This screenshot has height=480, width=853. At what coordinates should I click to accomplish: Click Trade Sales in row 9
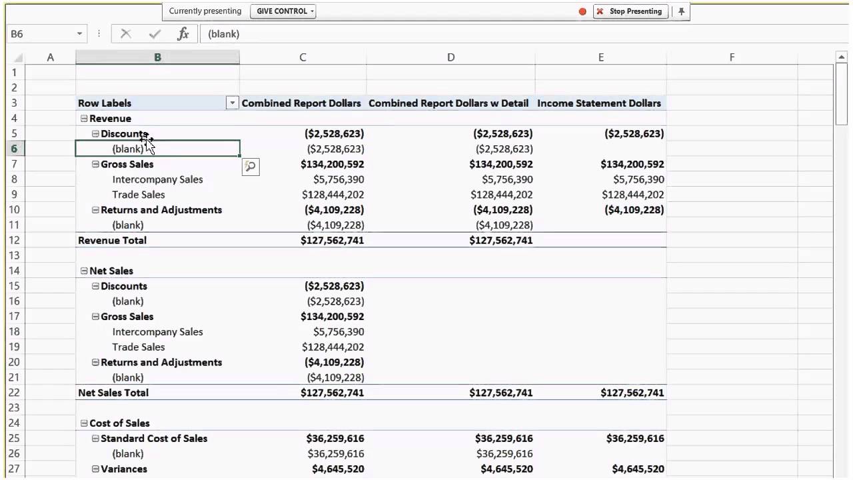pos(139,195)
